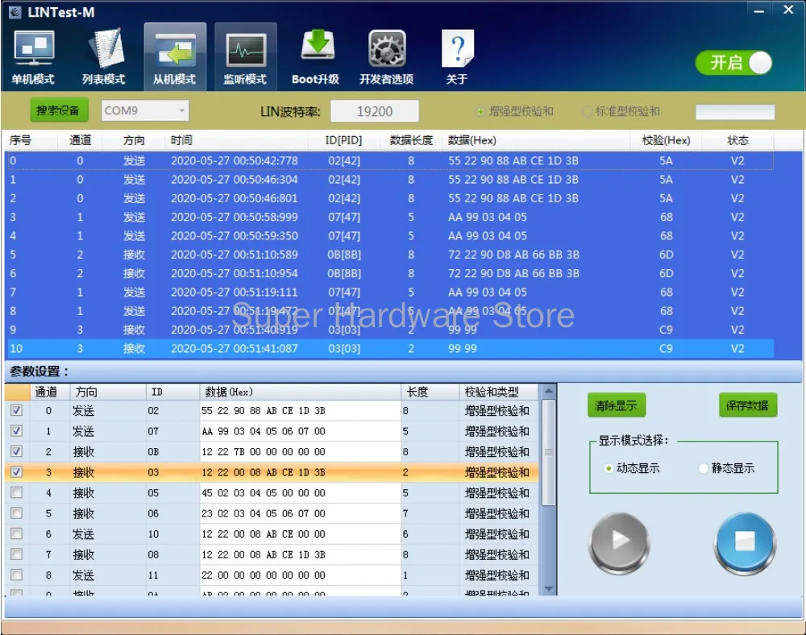This screenshot has width=806, height=635.
Task: Click scroll down arrow of parameter list
Action: point(549,590)
